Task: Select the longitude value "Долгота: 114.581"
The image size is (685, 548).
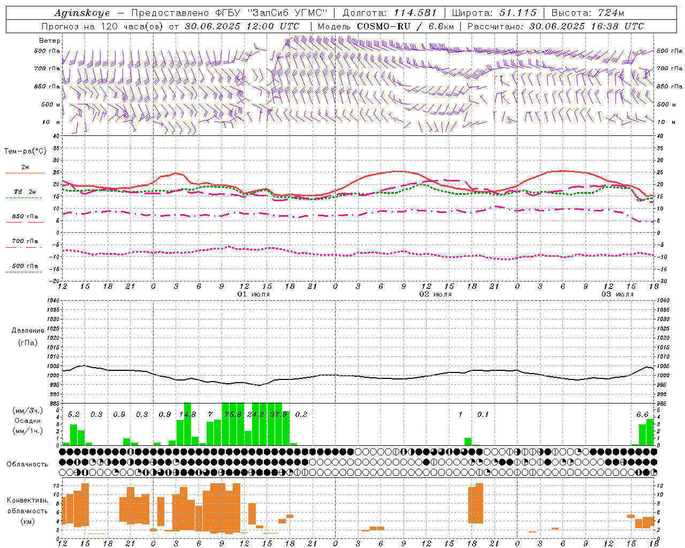Action: [x=390, y=13]
